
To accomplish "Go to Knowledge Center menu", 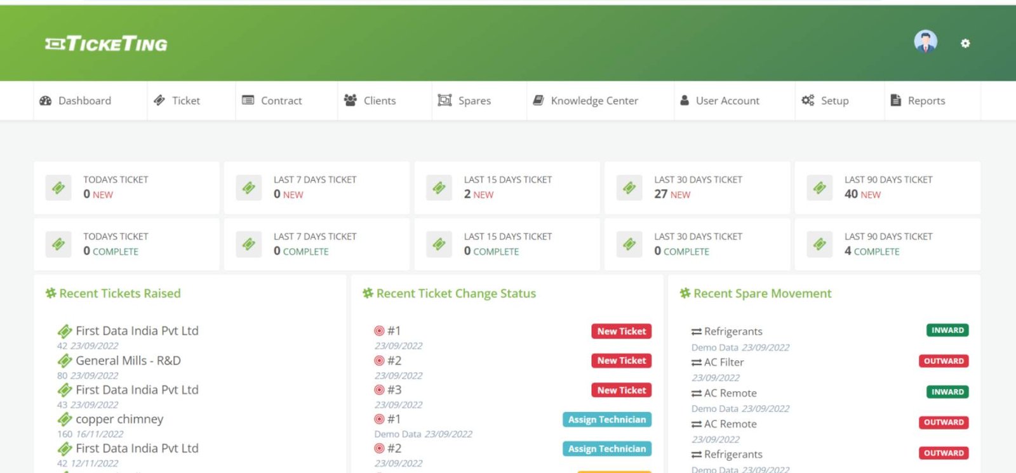I will tap(585, 101).
